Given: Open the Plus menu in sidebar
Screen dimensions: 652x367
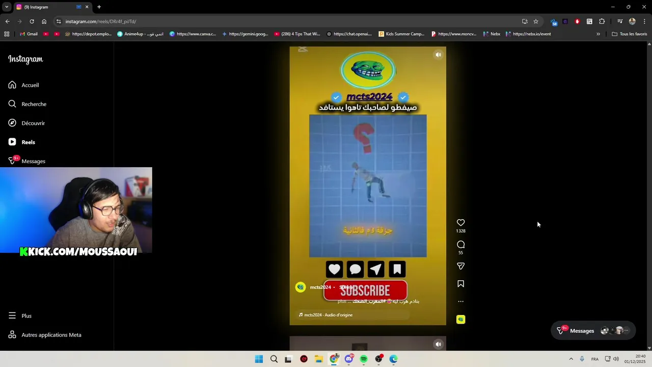Looking at the screenshot, I should [20, 316].
